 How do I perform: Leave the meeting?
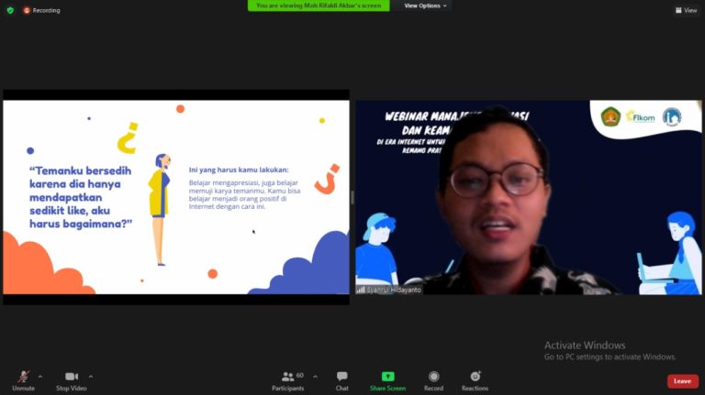[682, 381]
